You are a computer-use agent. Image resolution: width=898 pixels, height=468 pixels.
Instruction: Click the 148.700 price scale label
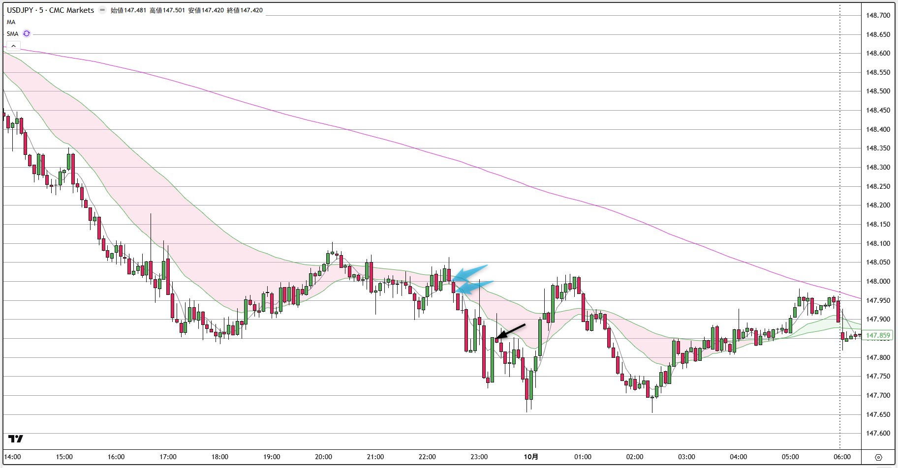pyautogui.click(x=878, y=15)
